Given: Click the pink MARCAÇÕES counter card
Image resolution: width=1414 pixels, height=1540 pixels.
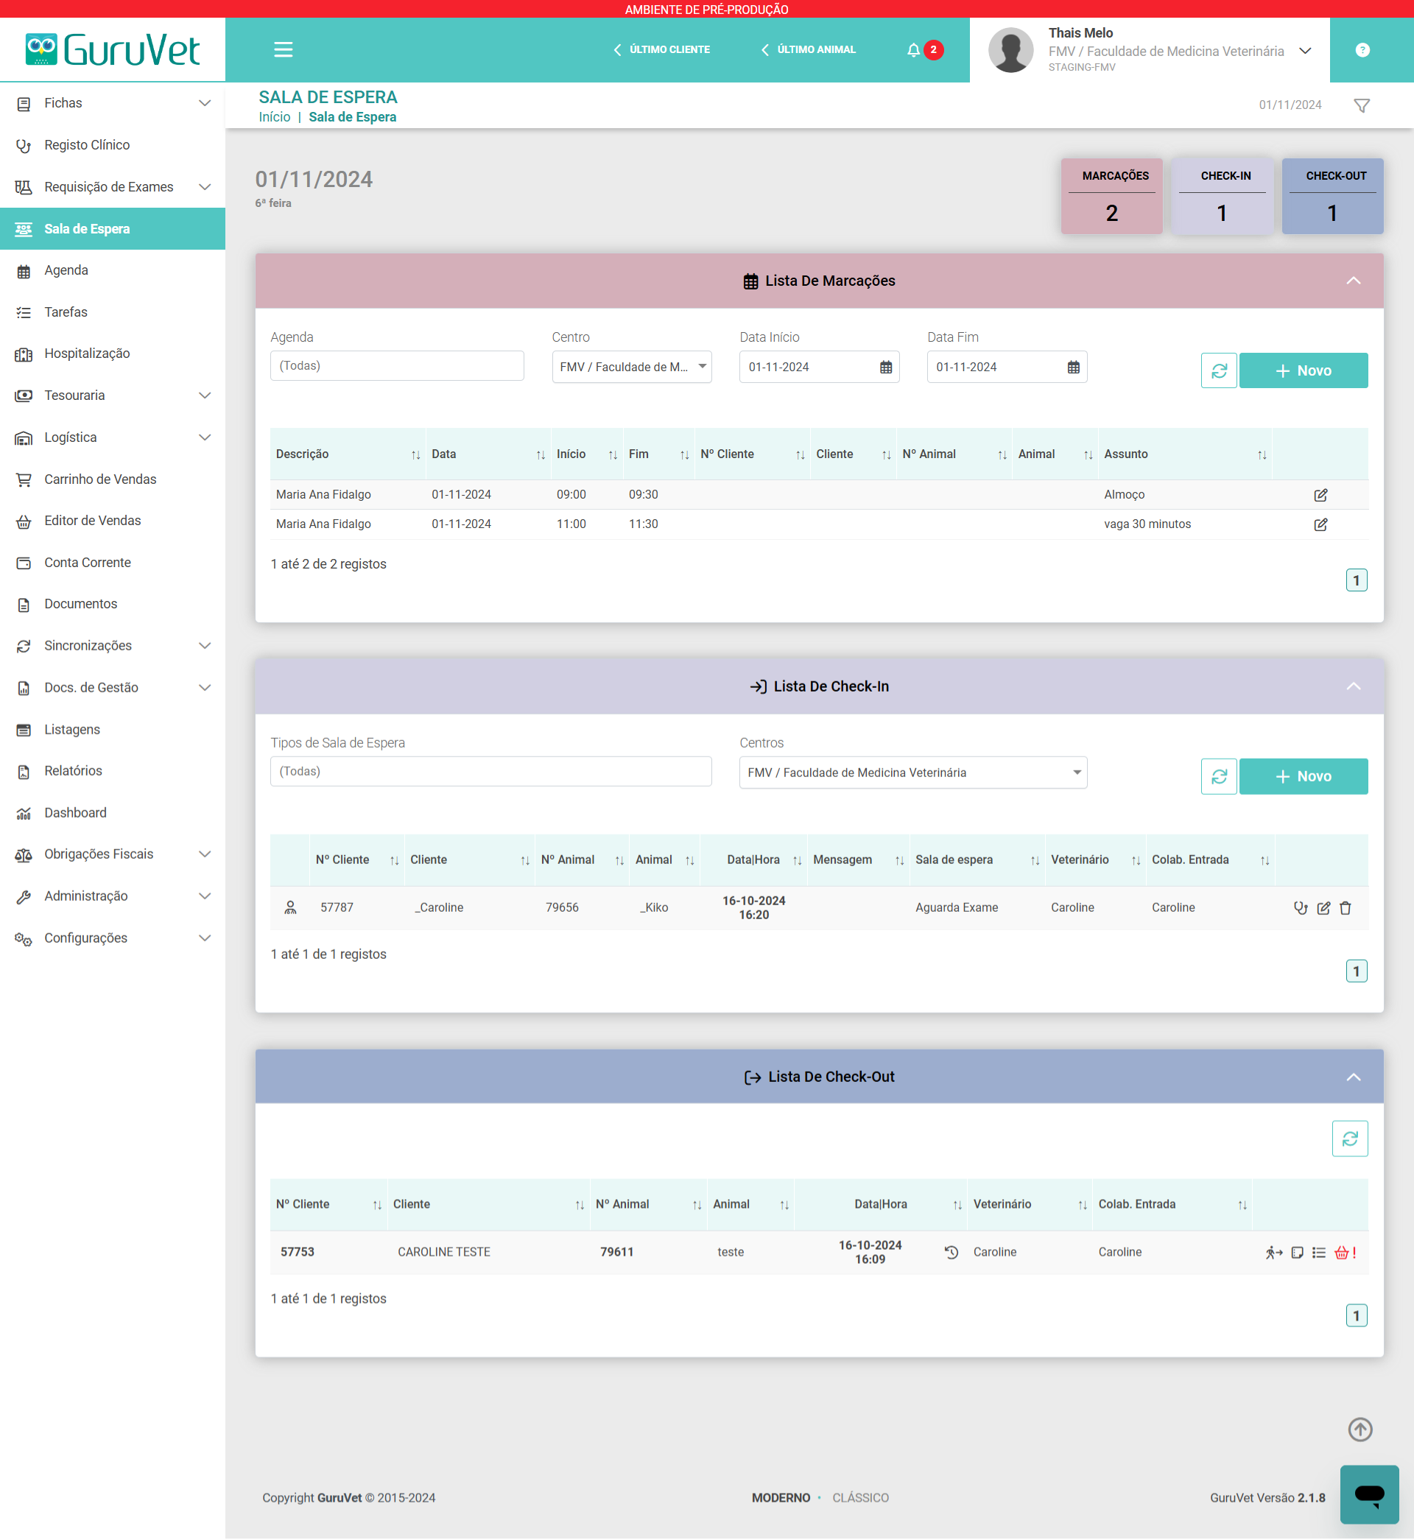Looking at the screenshot, I should coord(1111,196).
